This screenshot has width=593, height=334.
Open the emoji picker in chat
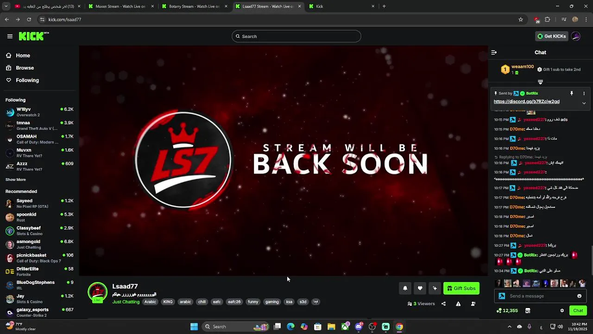pos(579,296)
